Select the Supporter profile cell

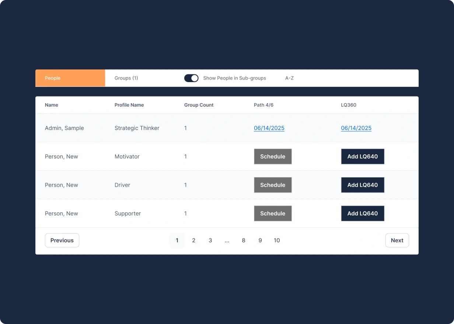128,214
